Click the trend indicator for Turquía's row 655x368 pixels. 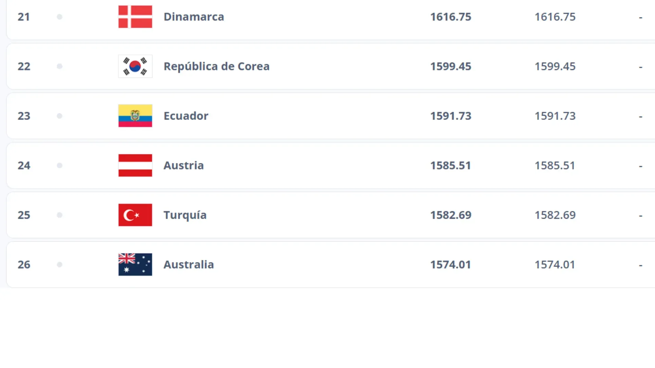tap(60, 215)
